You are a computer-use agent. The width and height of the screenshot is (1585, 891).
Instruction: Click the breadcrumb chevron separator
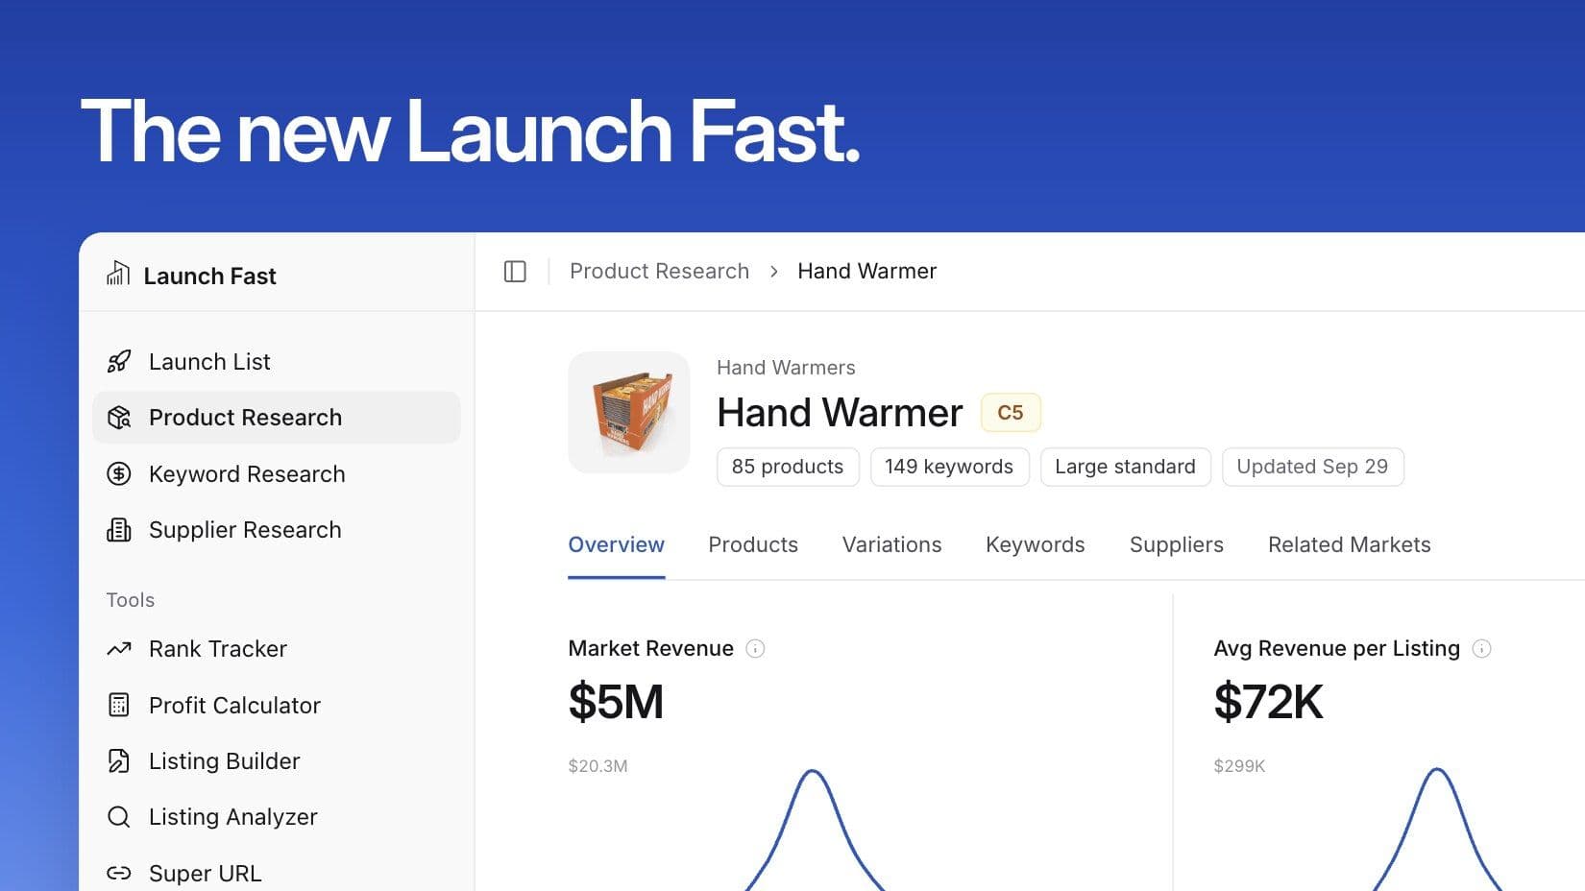coord(774,272)
